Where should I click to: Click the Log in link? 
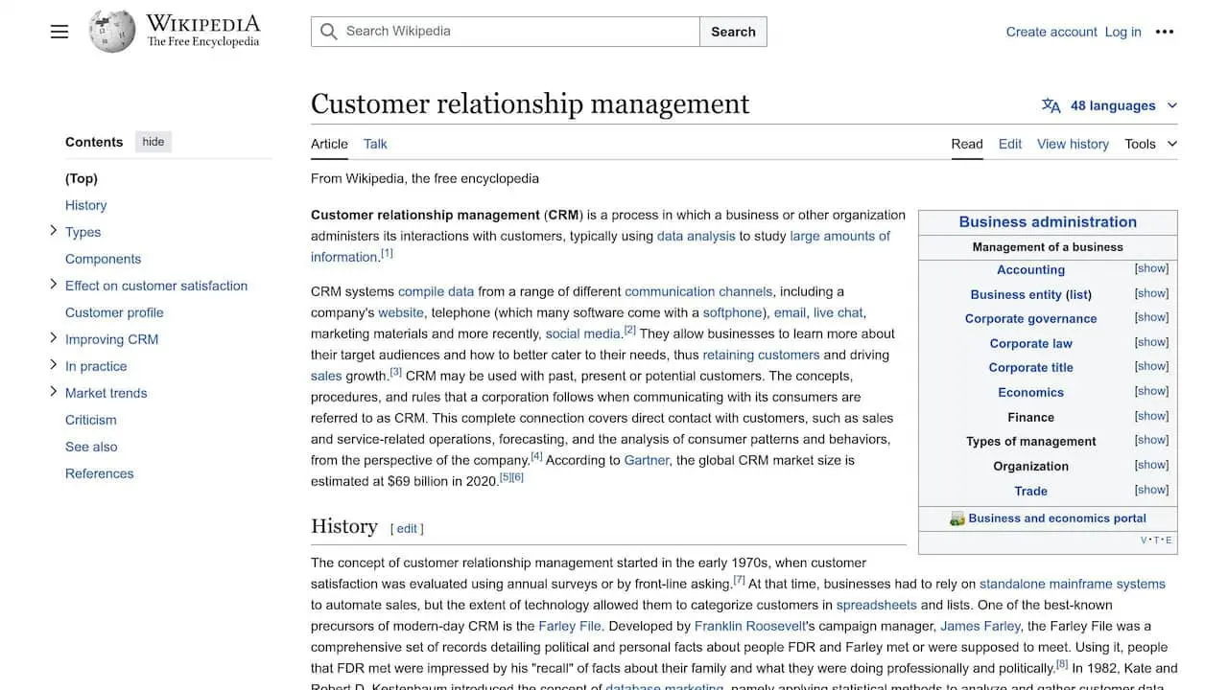click(x=1122, y=32)
